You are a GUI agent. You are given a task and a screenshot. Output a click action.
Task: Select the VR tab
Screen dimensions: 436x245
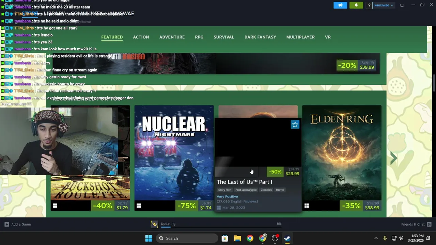click(x=328, y=37)
